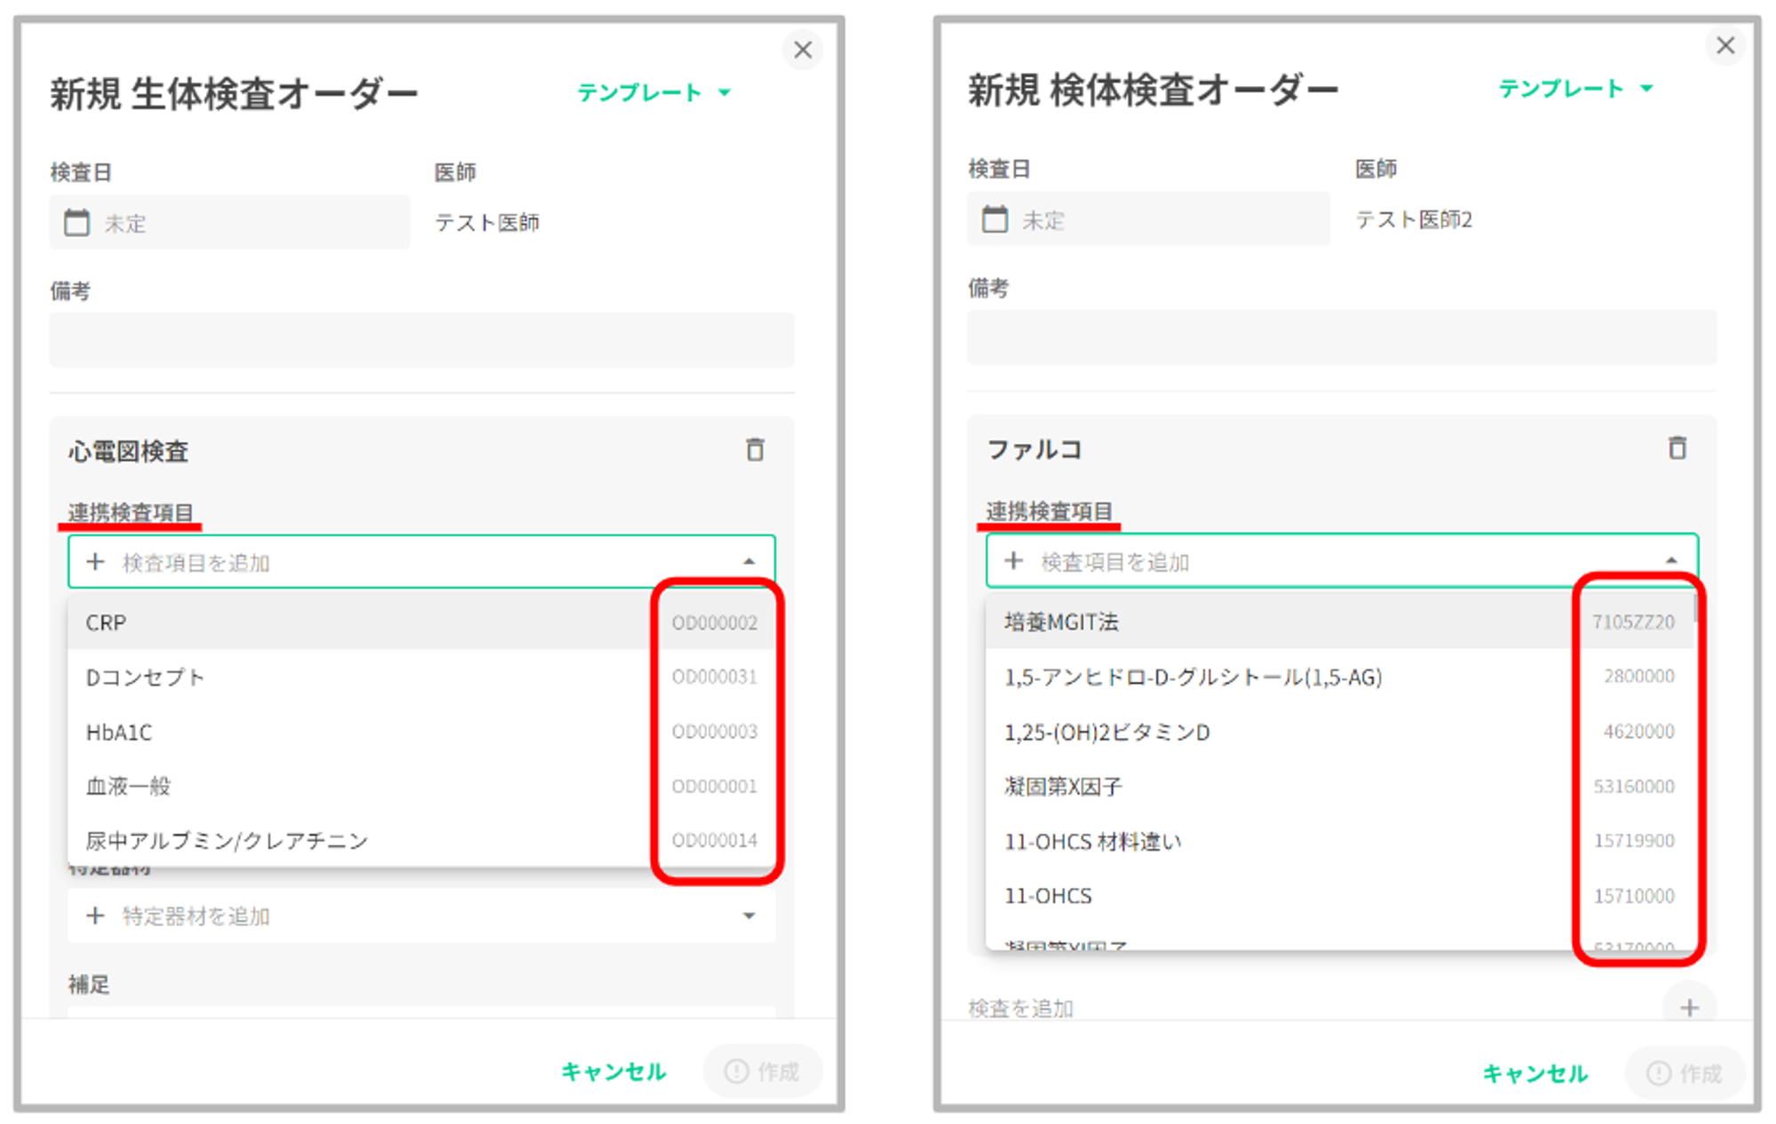Click scrollbar of the 検体検査 item list

[x=1695, y=609]
